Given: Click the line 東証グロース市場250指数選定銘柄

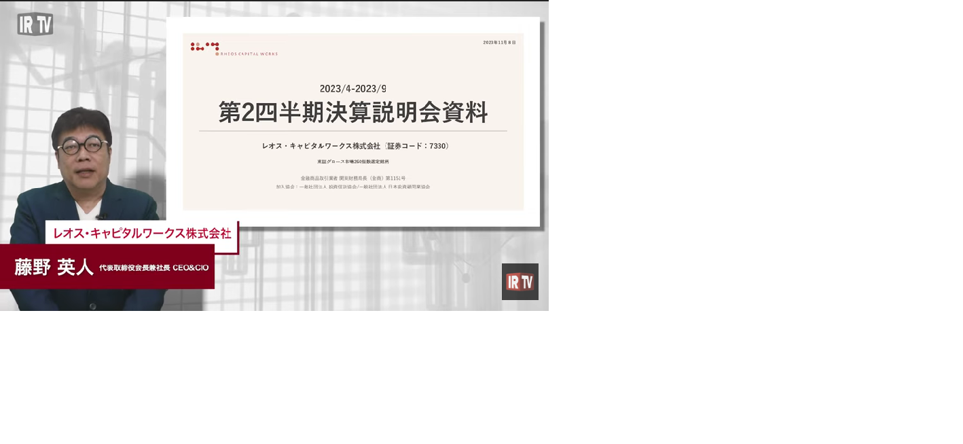Looking at the screenshot, I should (353, 162).
